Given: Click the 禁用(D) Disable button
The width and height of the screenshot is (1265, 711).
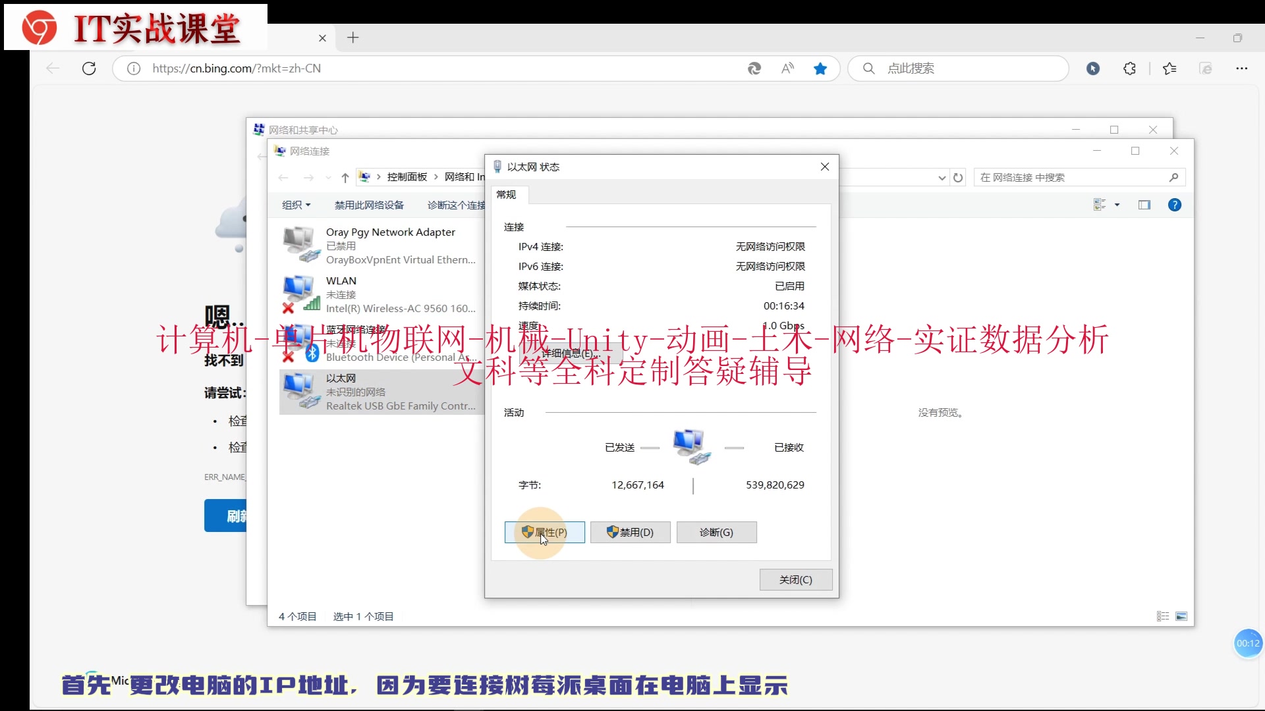Looking at the screenshot, I should point(630,532).
